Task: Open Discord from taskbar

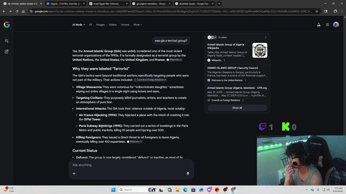Action: pos(209,190)
